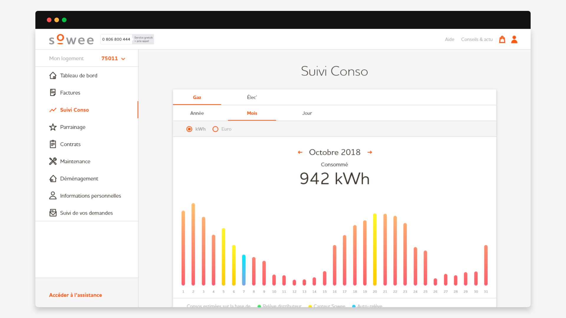Screen dimensions: 566x318
Task: Click the Déménagement house icon
Action: point(53,178)
